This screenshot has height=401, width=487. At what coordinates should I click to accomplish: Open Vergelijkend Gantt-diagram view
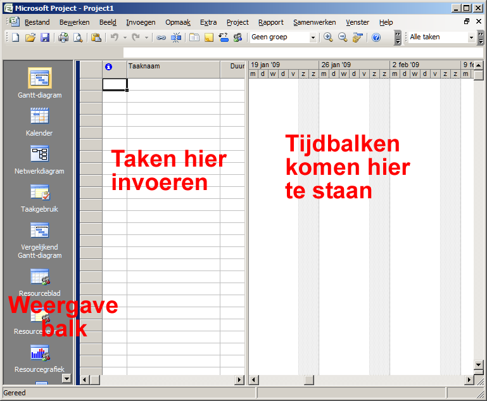coord(39,241)
